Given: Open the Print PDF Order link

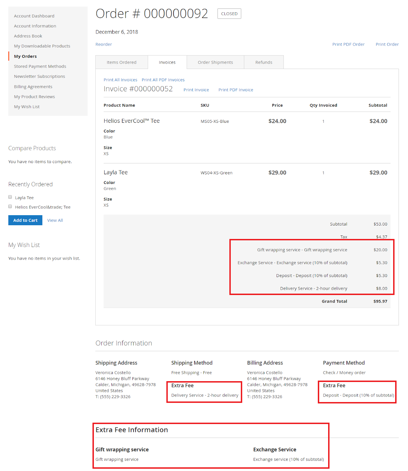Looking at the screenshot, I should (x=348, y=44).
